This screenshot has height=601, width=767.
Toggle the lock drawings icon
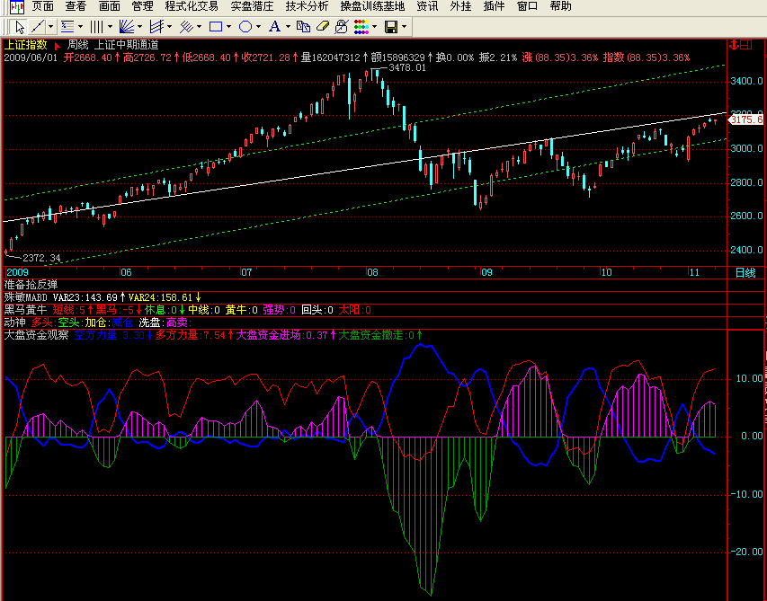click(x=341, y=27)
